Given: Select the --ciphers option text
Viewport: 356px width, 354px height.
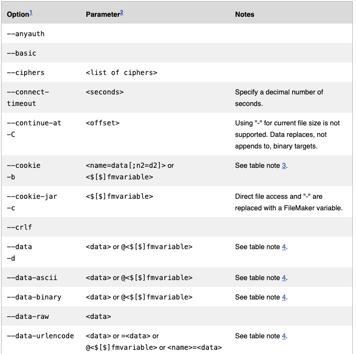Looking at the screenshot, I should [x=26, y=72].
